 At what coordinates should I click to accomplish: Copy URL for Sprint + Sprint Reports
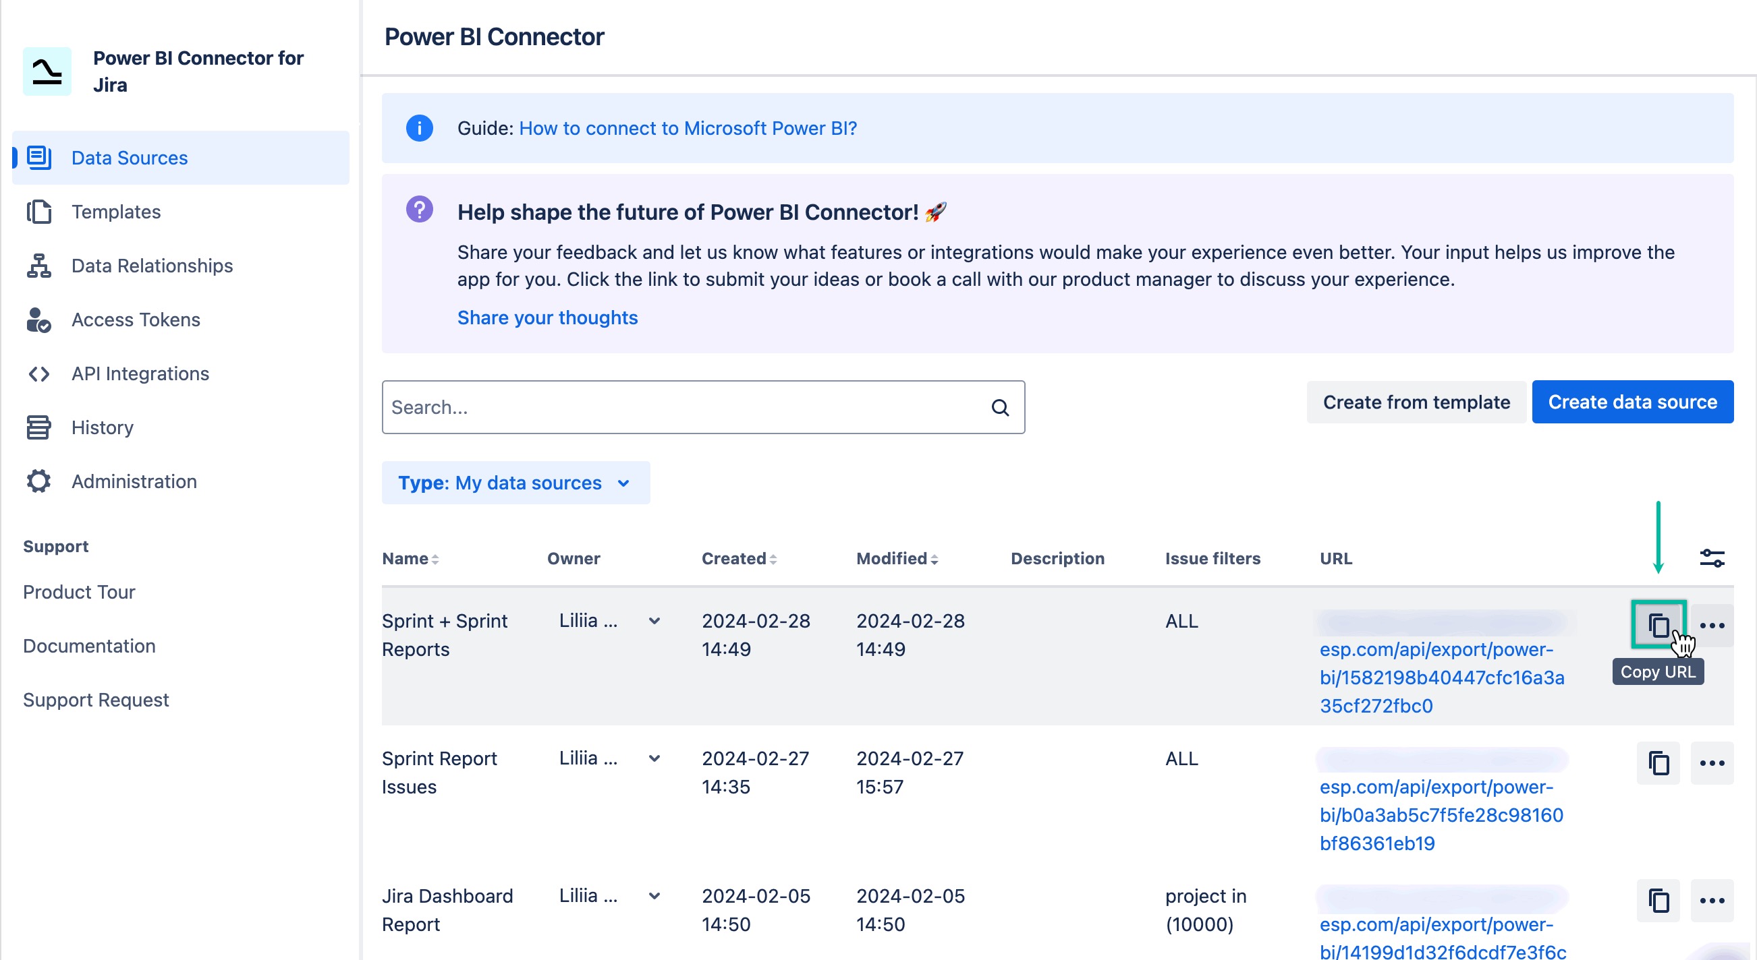[1657, 624]
